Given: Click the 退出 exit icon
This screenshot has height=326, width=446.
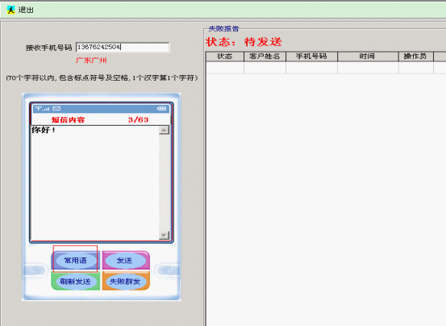Looking at the screenshot, I should [x=10, y=10].
